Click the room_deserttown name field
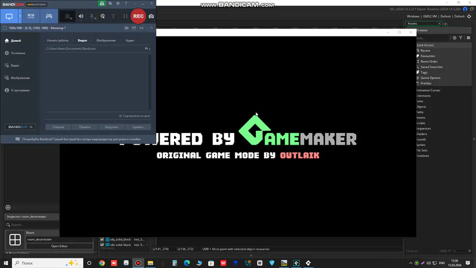476x268 pixels. [x=59, y=239]
